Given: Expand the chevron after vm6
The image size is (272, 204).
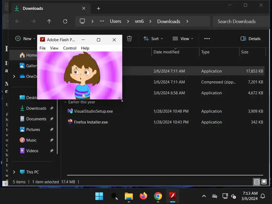Looking at the screenshot, I should tap(150, 21).
